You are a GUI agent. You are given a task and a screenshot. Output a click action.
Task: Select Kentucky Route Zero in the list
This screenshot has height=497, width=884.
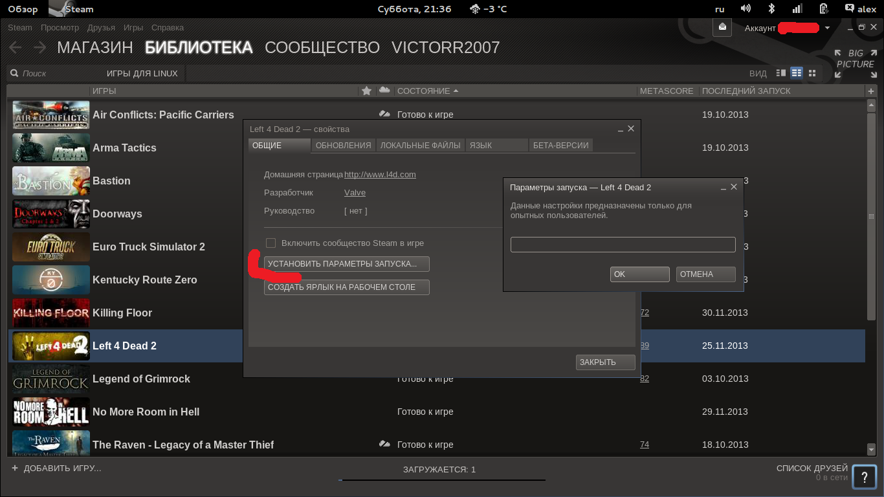tap(145, 280)
